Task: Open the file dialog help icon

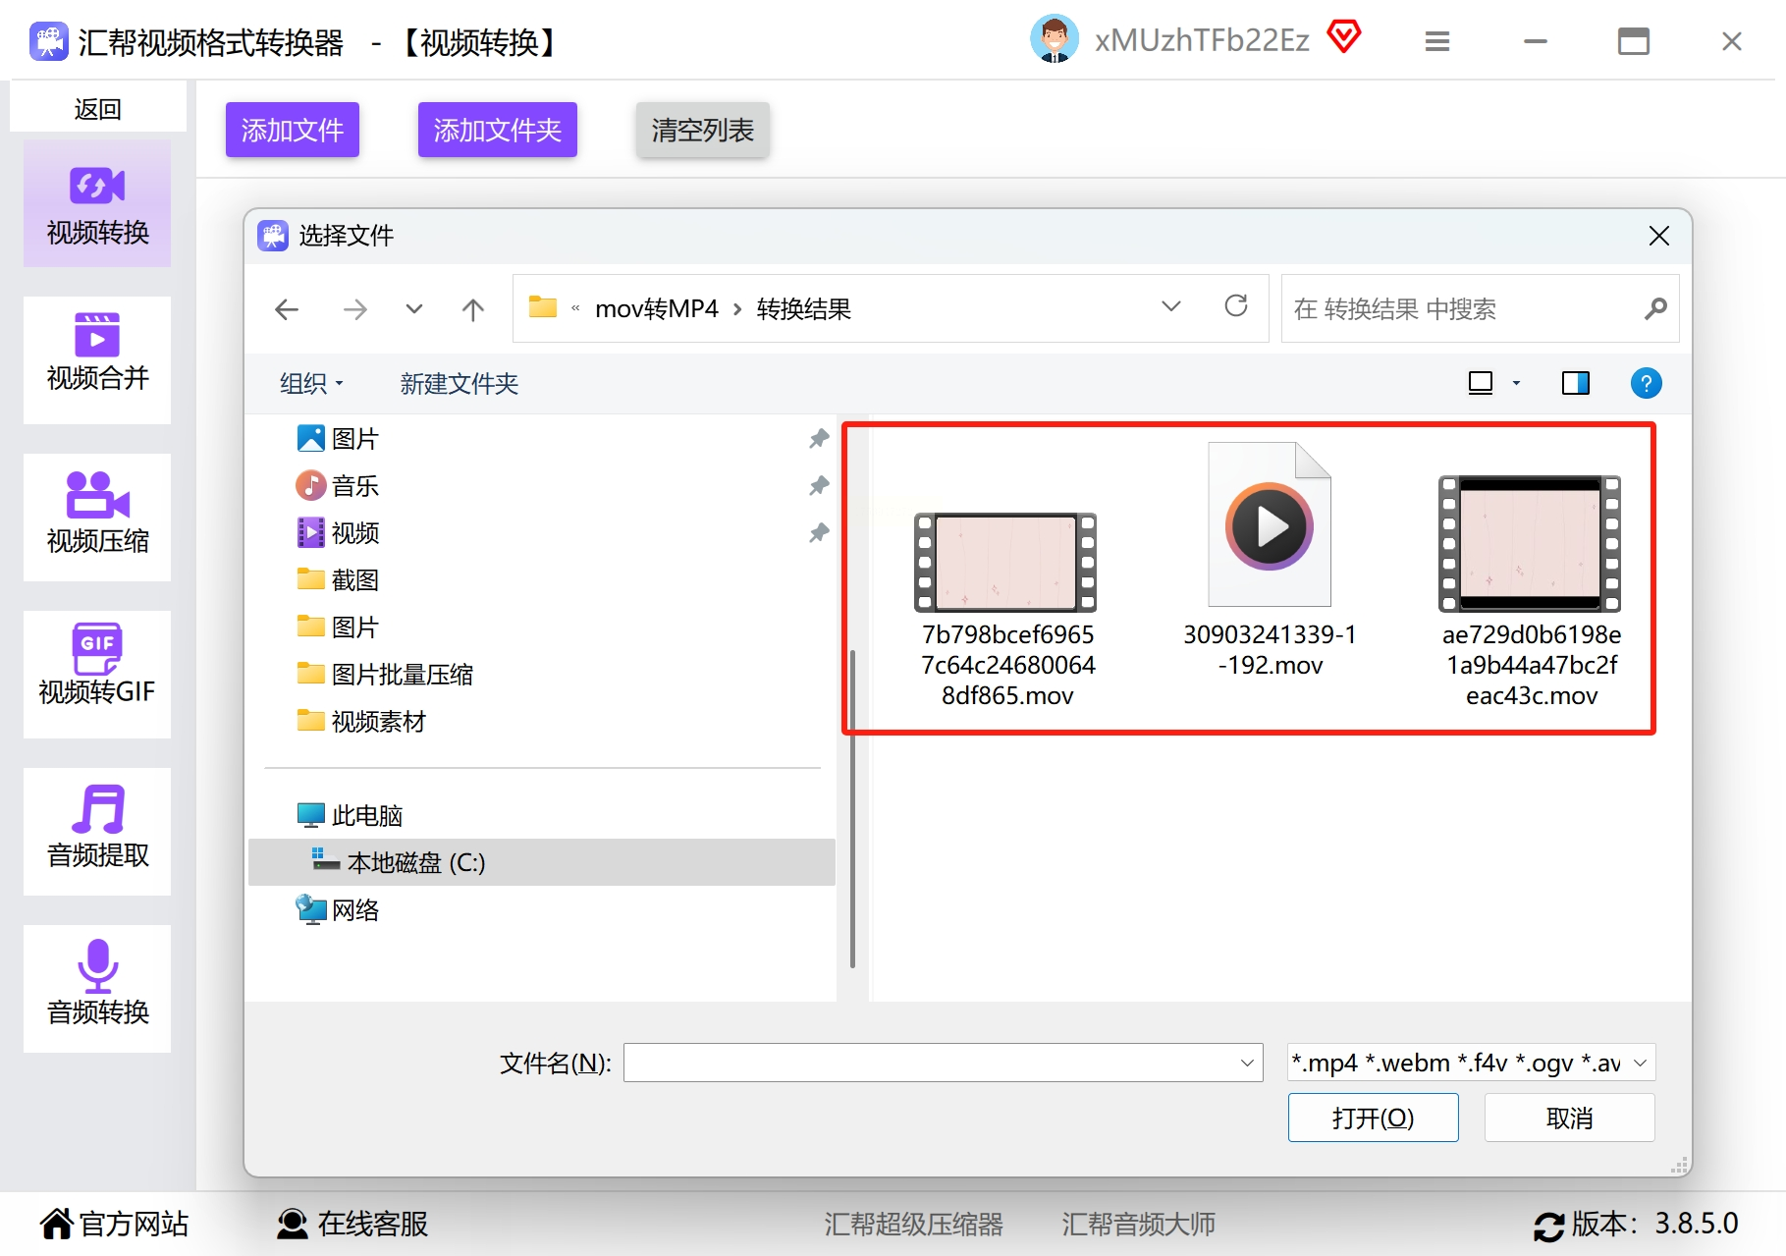Action: 1647,383
